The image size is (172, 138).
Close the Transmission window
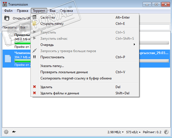click(x=166, y=5)
